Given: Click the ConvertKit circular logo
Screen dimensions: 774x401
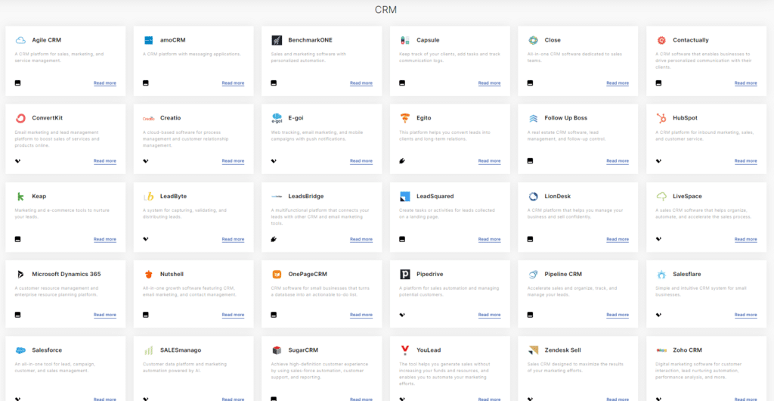Looking at the screenshot, I should [x=20, y=118].
